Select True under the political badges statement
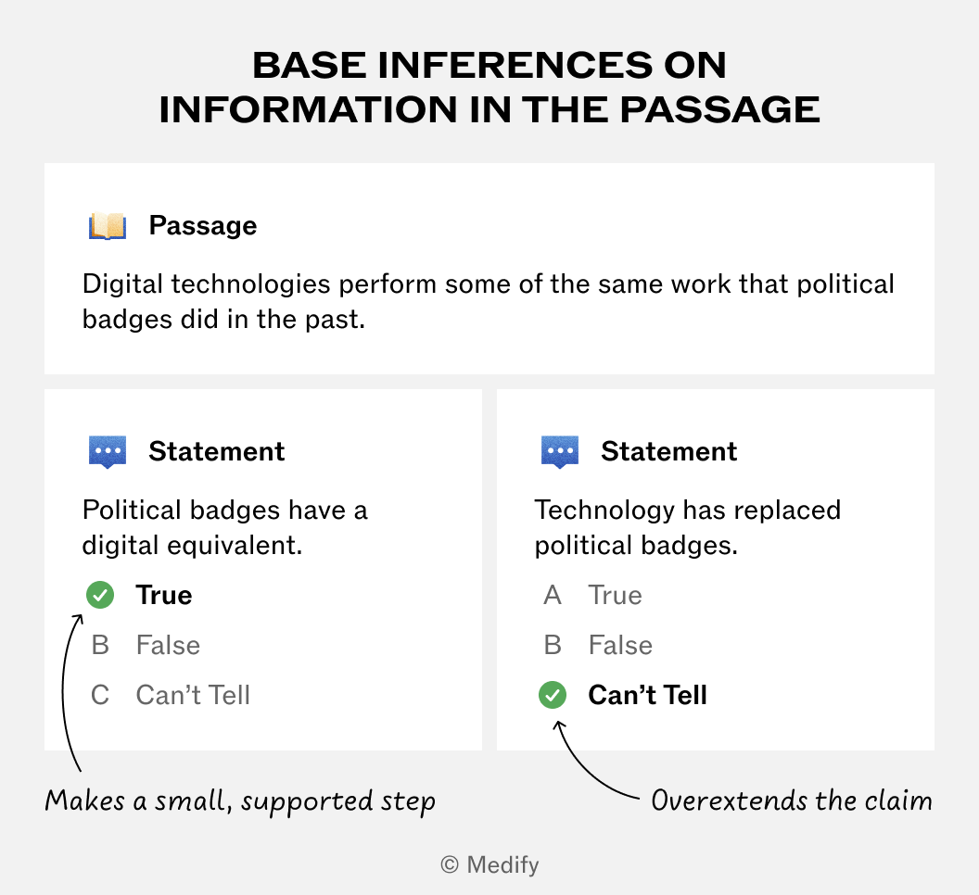The height and width of the screenshot is (895, 979). 163,595
